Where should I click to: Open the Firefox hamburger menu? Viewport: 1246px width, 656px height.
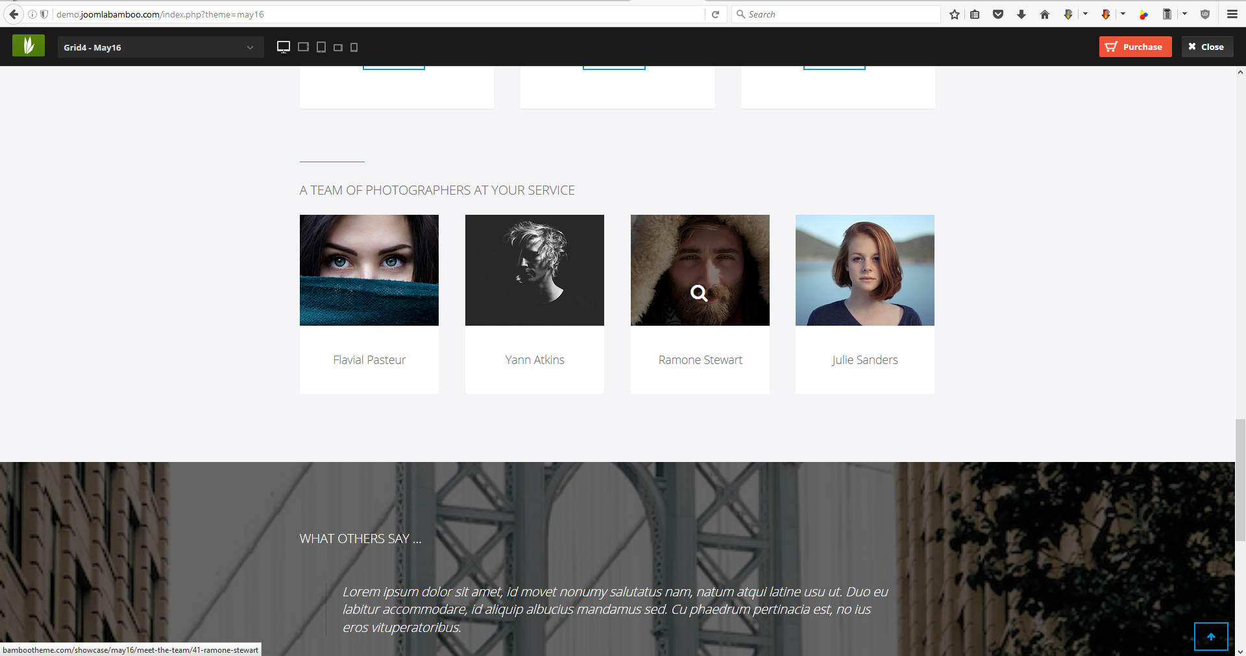(x=1232, y=14)
